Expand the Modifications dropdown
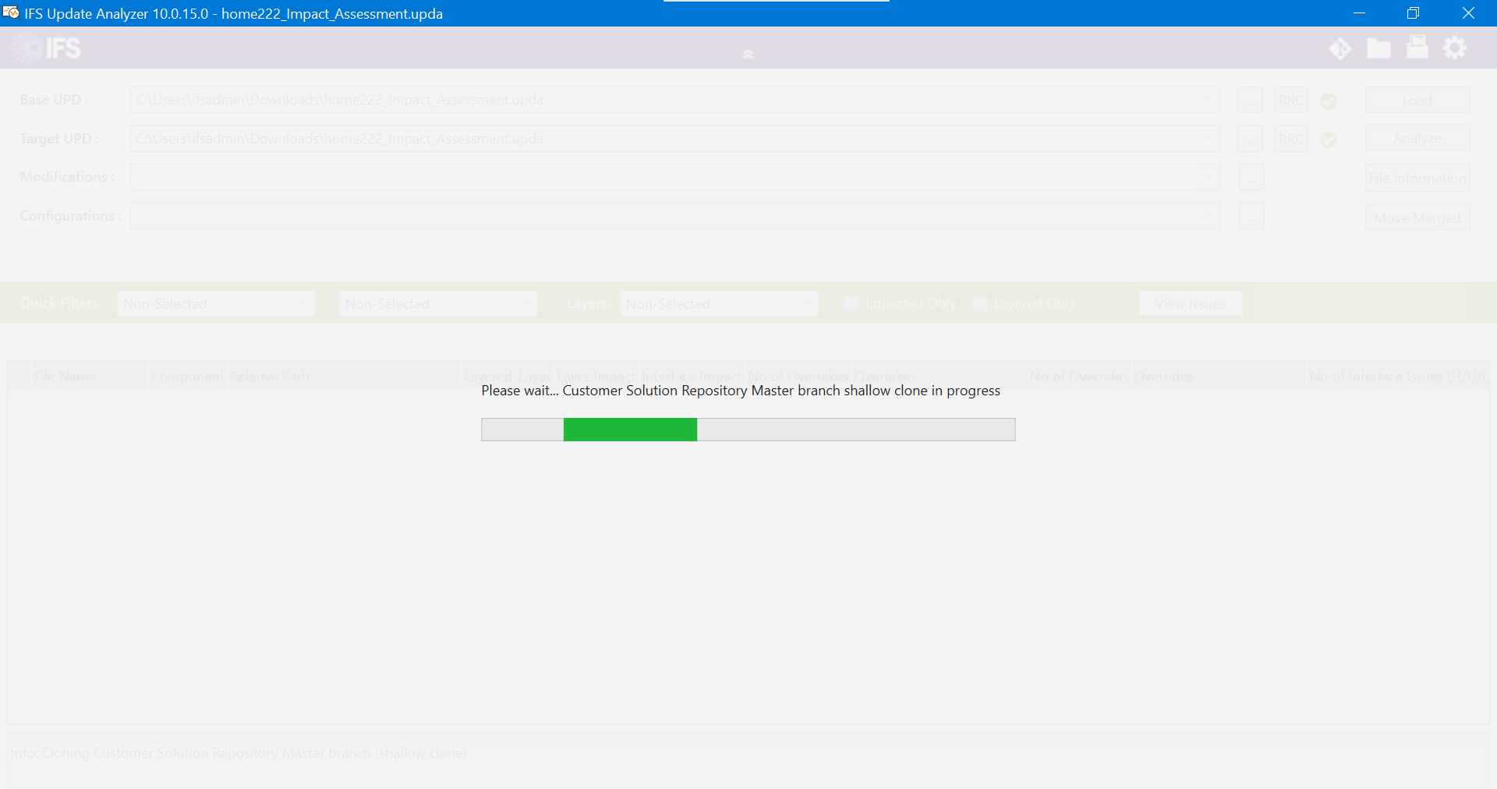Screen dimensions: 1497x789 1209,177
